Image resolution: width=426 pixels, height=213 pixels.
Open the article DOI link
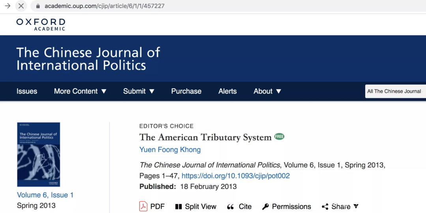pyautogui.click(x=235, y=176)
